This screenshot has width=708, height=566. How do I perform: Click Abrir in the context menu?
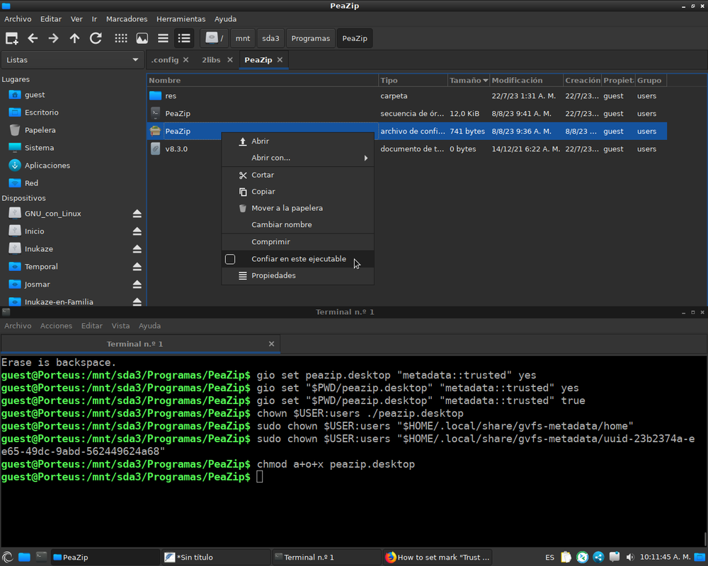pyautogui.click(x=297, y=141)
